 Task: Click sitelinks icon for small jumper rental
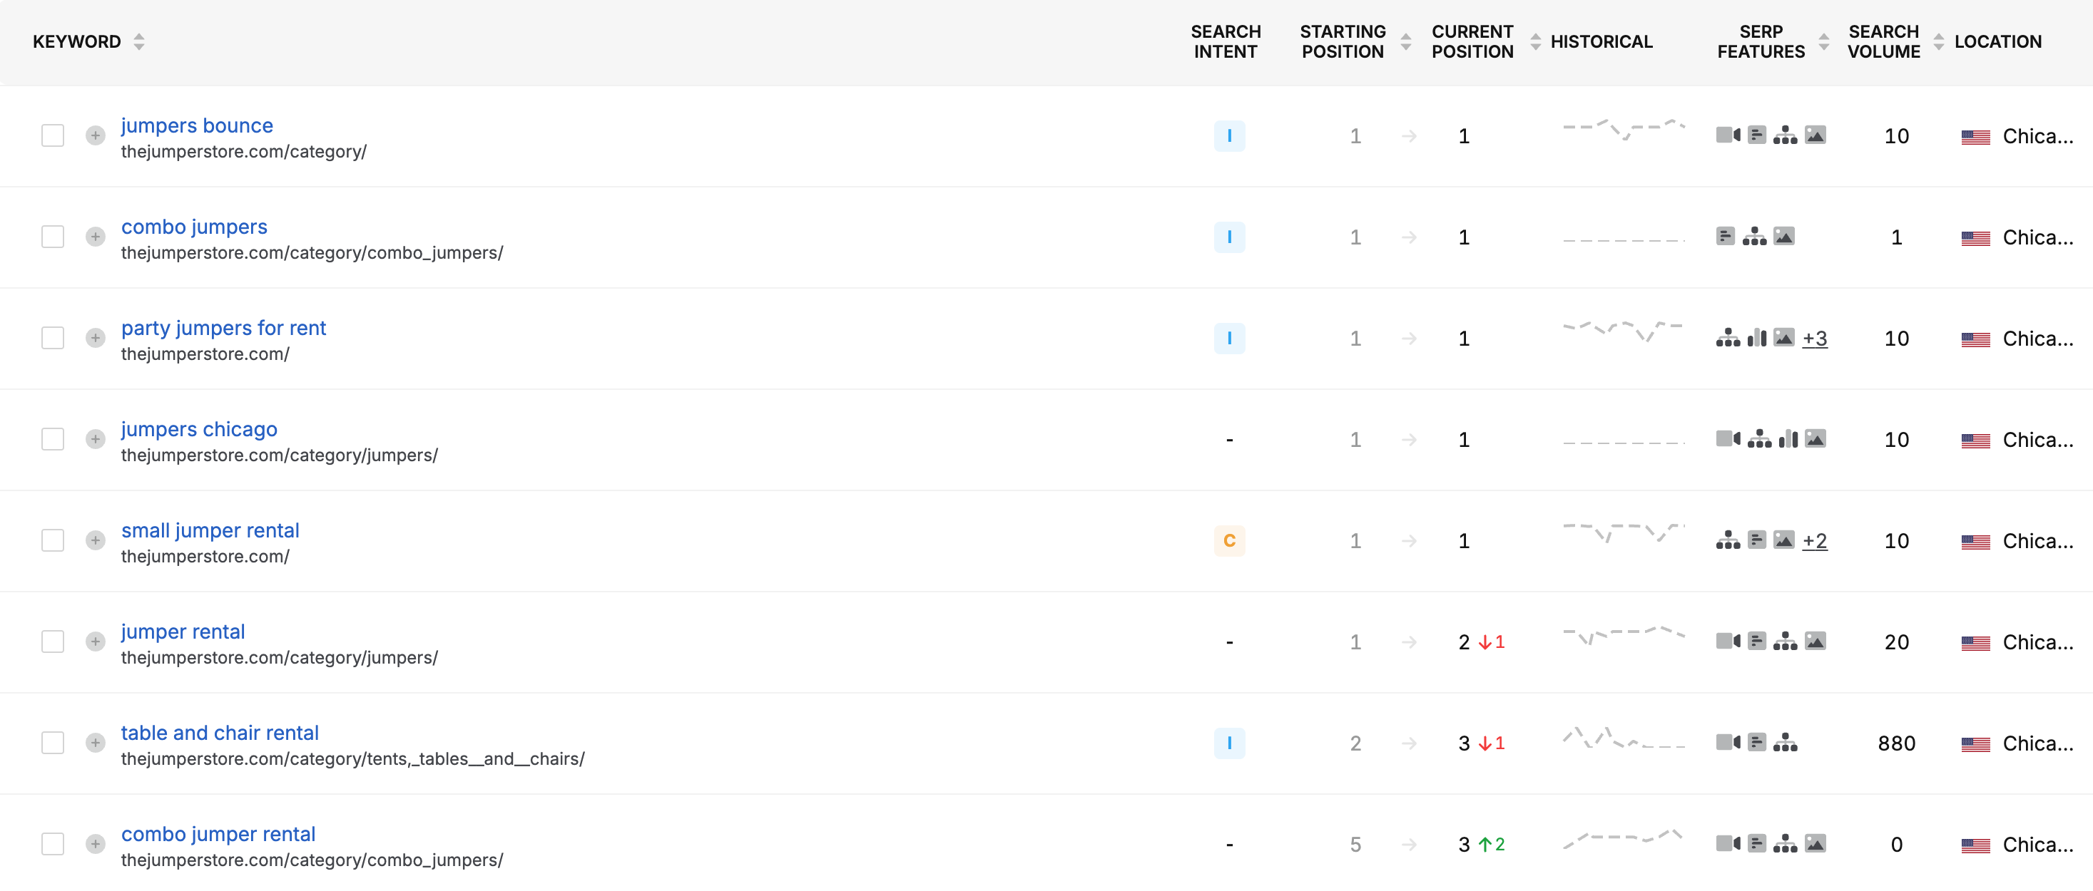click(1728, 540)
